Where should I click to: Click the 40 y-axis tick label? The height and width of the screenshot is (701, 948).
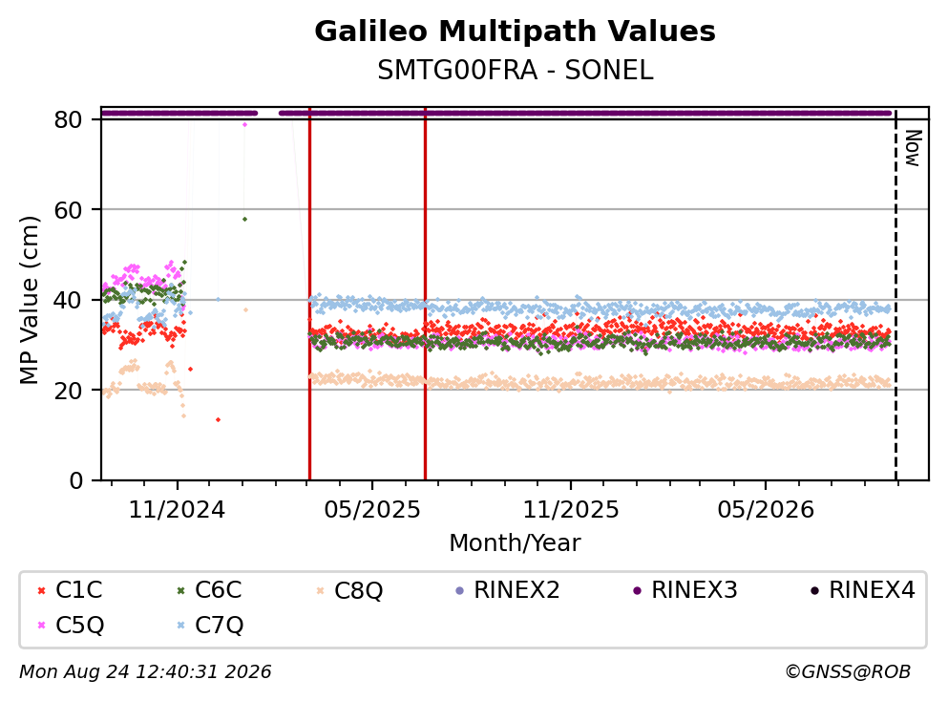pos(68,300)
